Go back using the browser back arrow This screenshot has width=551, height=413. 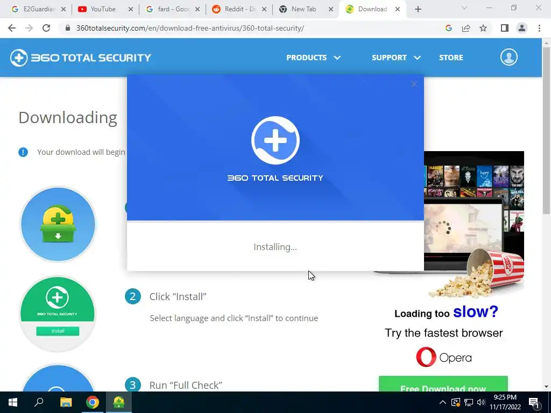tap(12, 28)
